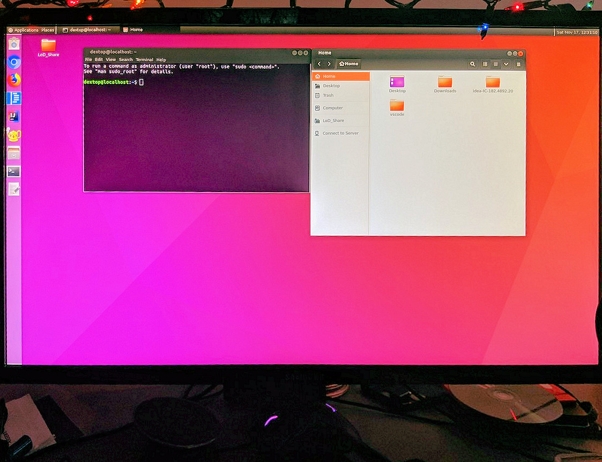Open LoD_Share folder on desktop
Viewport: 602px width, 462px height.
tap(48, 48)
